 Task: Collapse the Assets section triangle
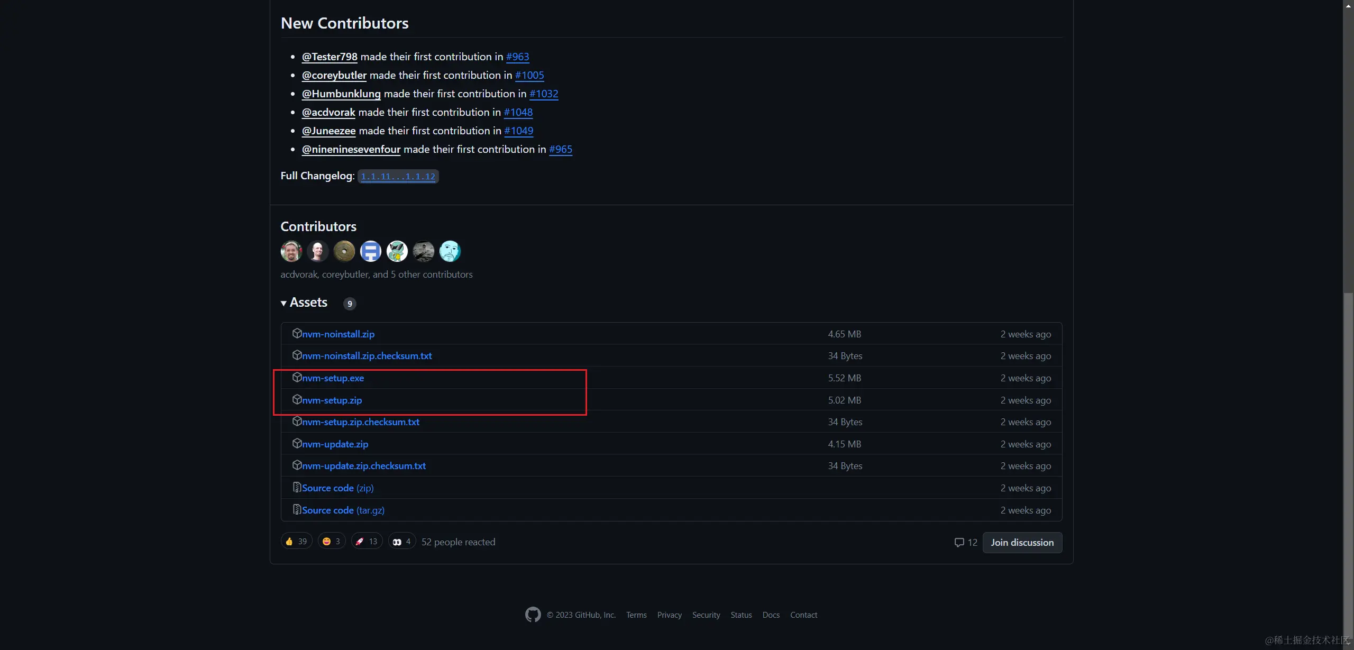click(283, 303)
